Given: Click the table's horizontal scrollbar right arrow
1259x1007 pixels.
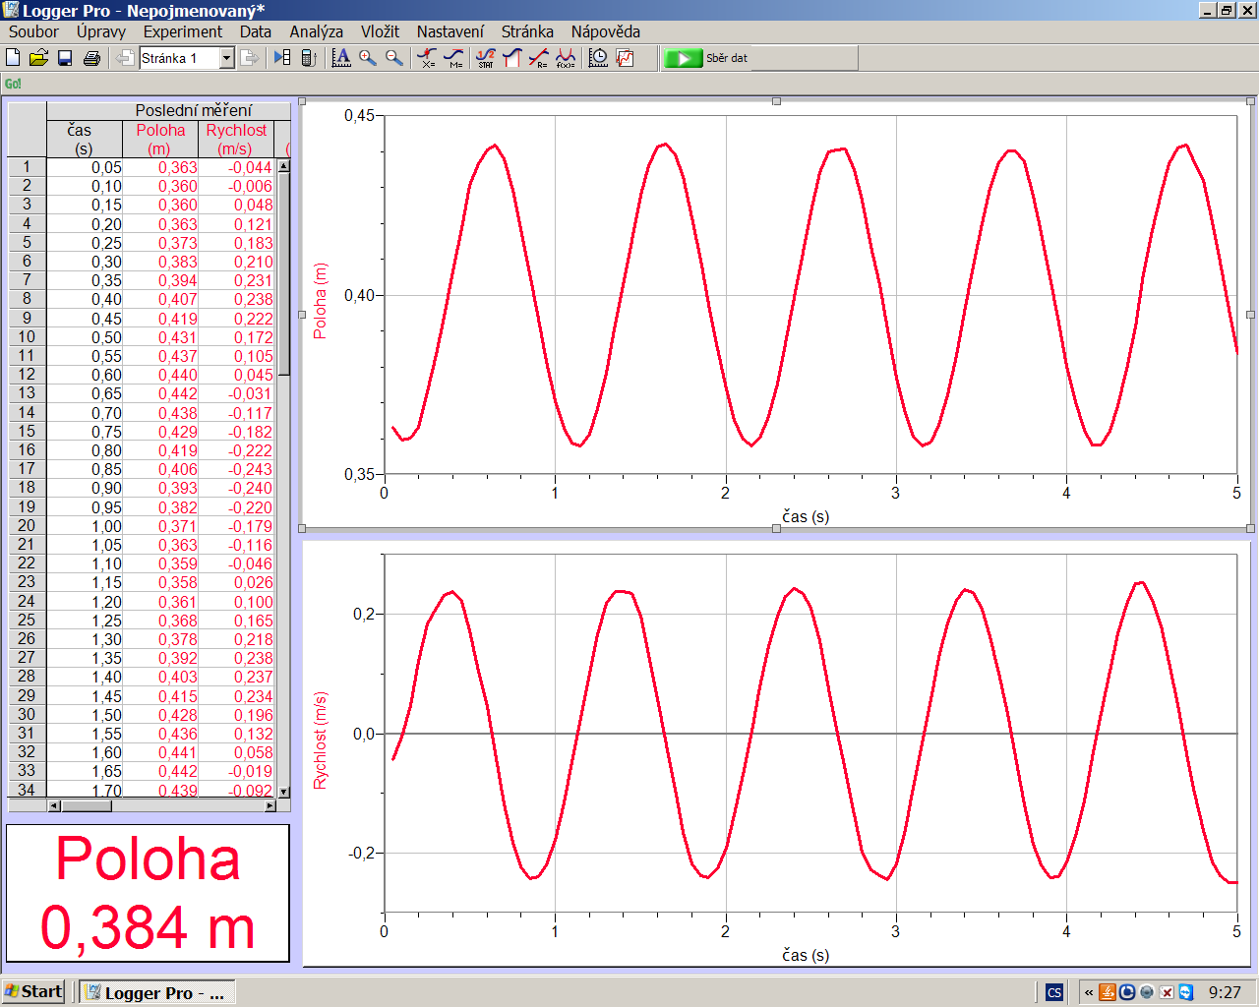Looking at the screenshot, I should (x=270, y=805).
